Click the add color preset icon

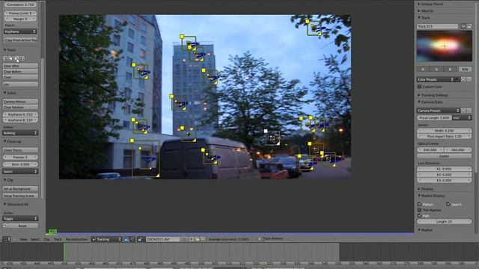463,79
